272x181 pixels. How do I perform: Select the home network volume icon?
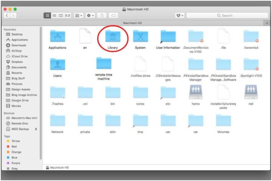pos(195,92)
